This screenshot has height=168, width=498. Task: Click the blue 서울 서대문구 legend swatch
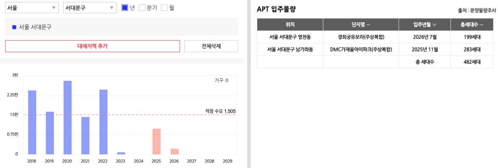(14, 27)
